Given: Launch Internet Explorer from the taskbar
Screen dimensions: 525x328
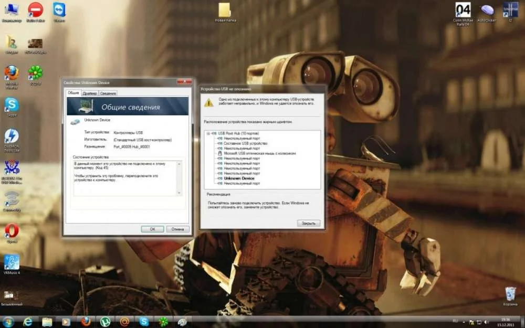Looking at the screenshot, I should pos(27,322).
